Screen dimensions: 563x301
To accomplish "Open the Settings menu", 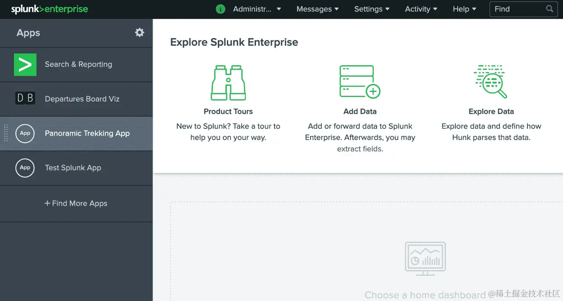I will [x=372, y=9].
